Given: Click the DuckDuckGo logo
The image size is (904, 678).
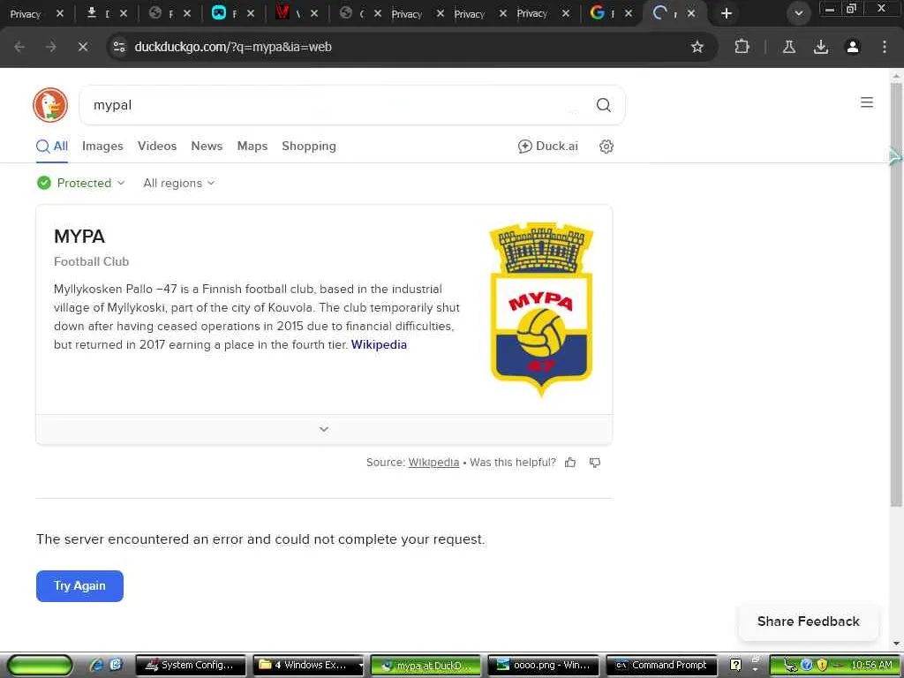Looking at the screenshot, I should (50, 105).
